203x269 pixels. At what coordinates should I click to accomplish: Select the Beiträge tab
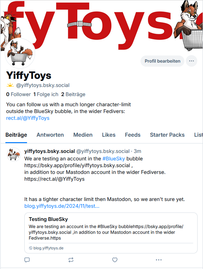pos(16,135)
